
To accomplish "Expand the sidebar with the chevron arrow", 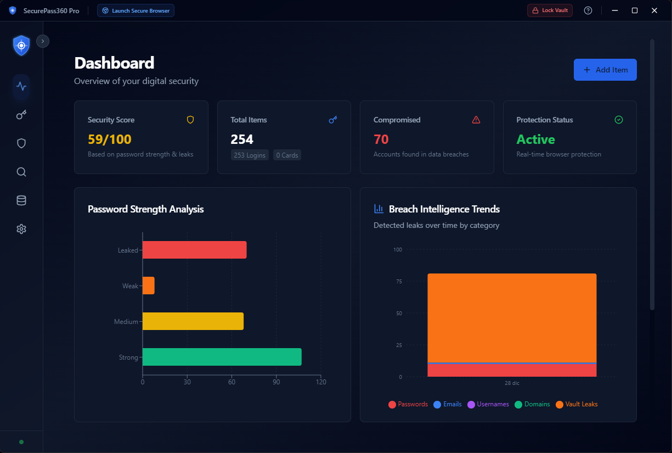I will pyautogui.click(x=42, y=41).
